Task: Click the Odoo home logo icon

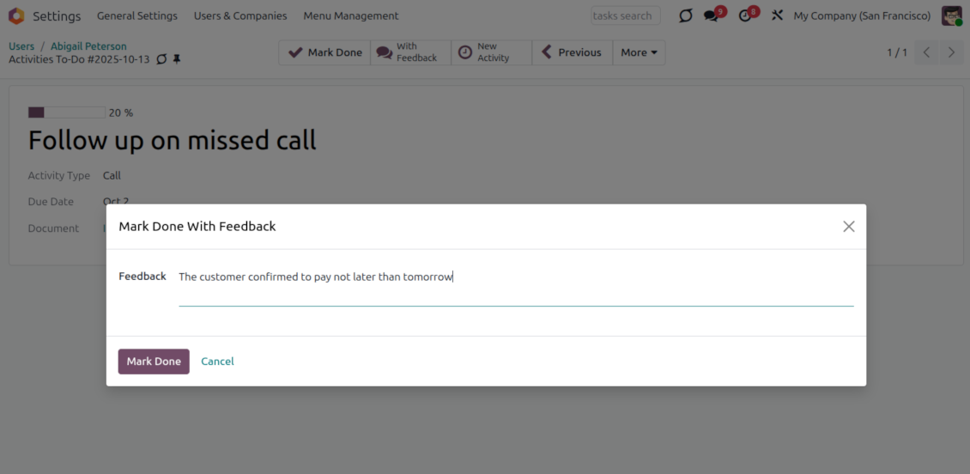Action: pos(16,15)
